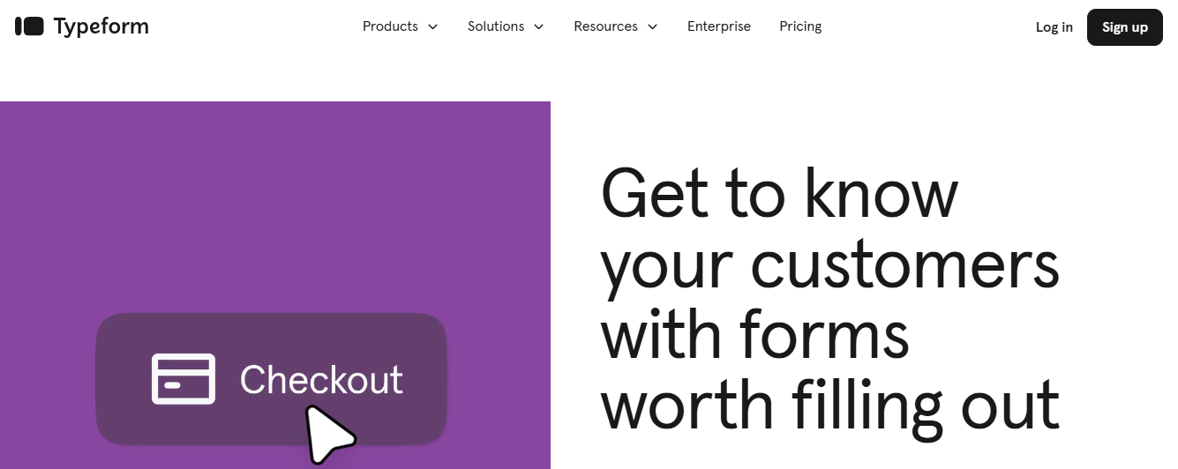Open the Solutions menu

[x=496, y=26]
